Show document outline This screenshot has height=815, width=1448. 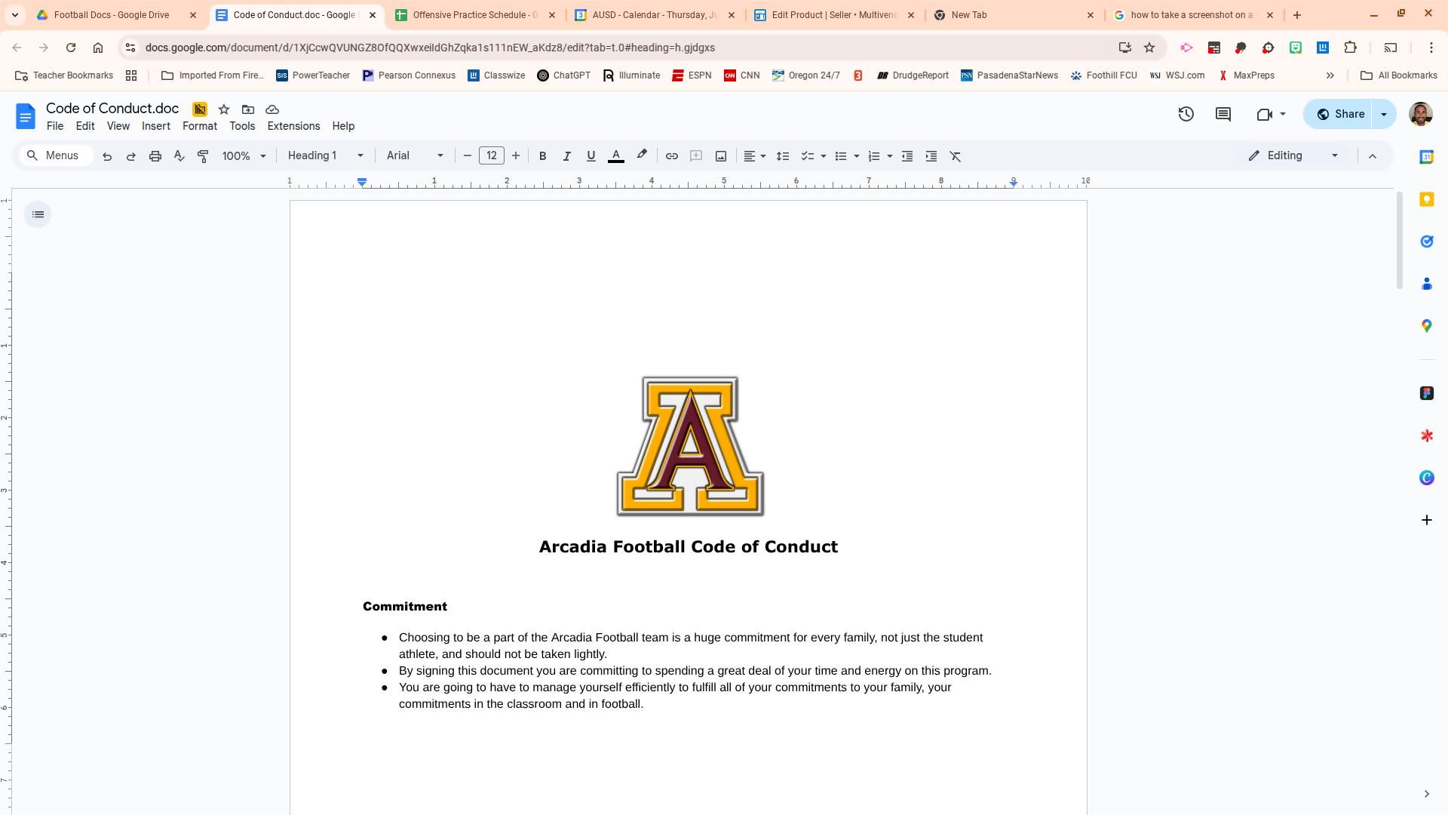[38, 214]
